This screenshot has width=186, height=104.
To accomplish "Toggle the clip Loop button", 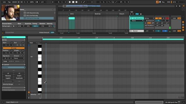I will [x=14, y=48].
